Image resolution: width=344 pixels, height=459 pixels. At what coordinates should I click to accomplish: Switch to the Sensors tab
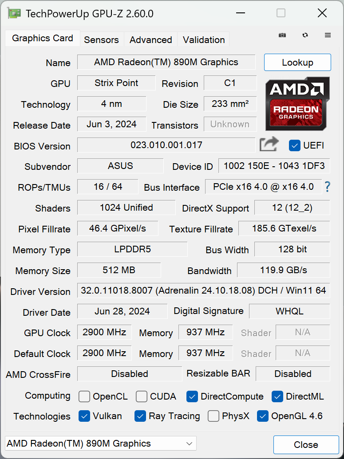pos(101,39)
